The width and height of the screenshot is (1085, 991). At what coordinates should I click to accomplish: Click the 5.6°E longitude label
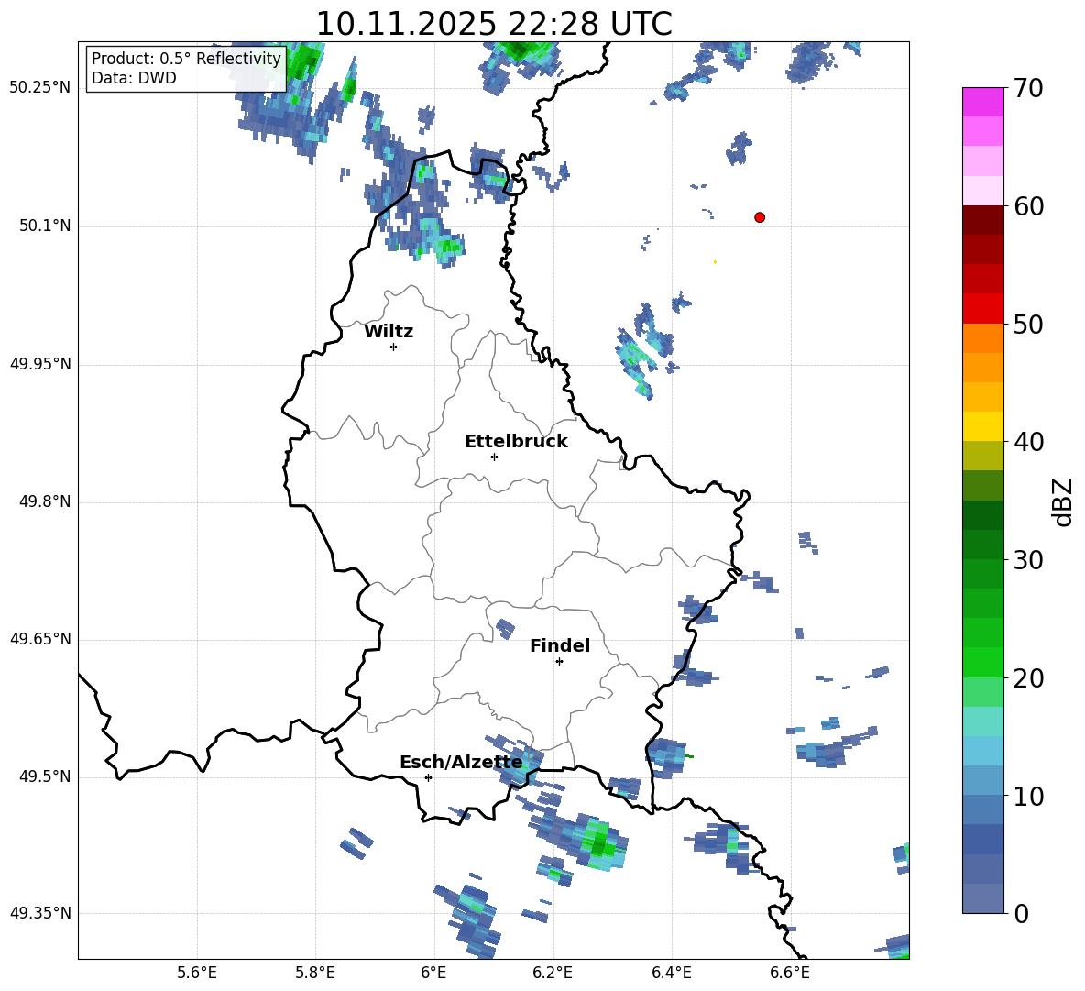(197, 973)
